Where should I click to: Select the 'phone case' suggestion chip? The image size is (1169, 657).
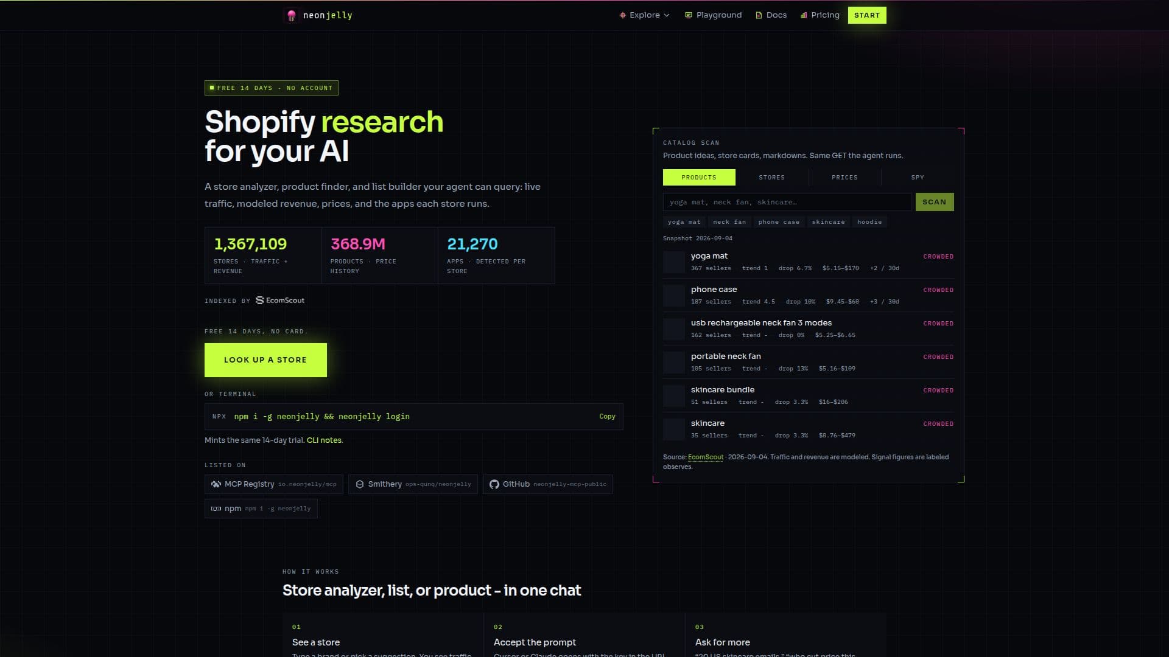(x=779, y=222)
